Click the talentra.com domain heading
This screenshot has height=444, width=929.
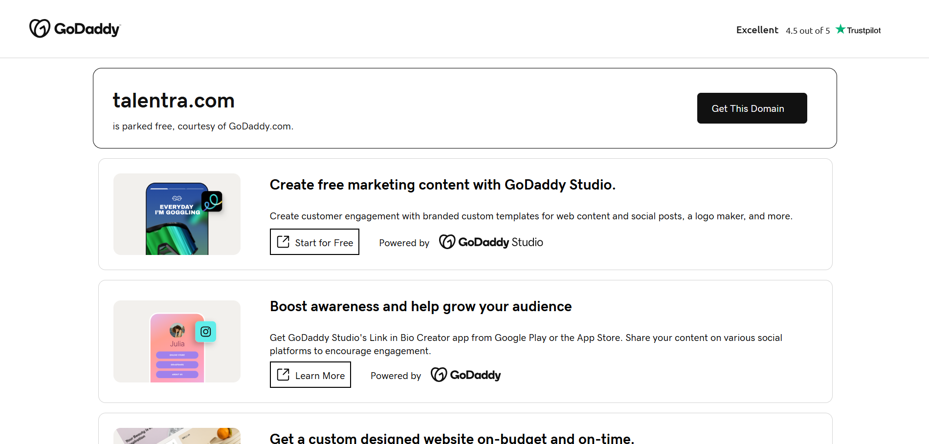174,101
